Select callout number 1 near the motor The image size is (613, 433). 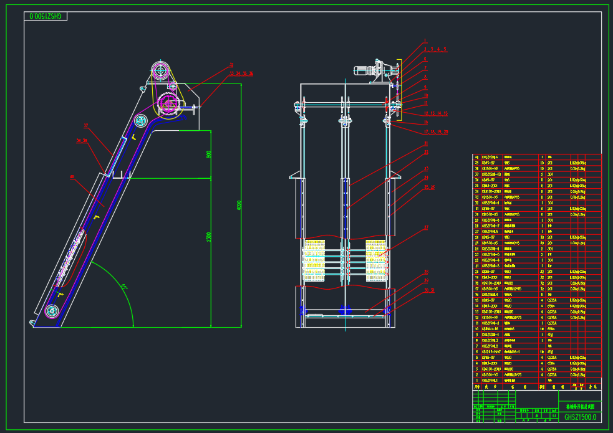click(425, 40)
